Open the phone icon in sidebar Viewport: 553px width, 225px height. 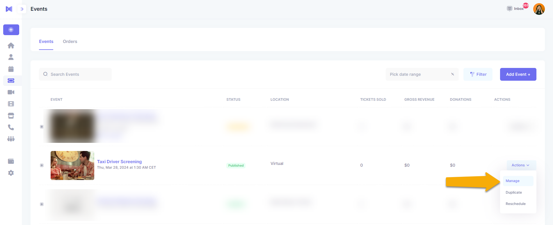11,127
